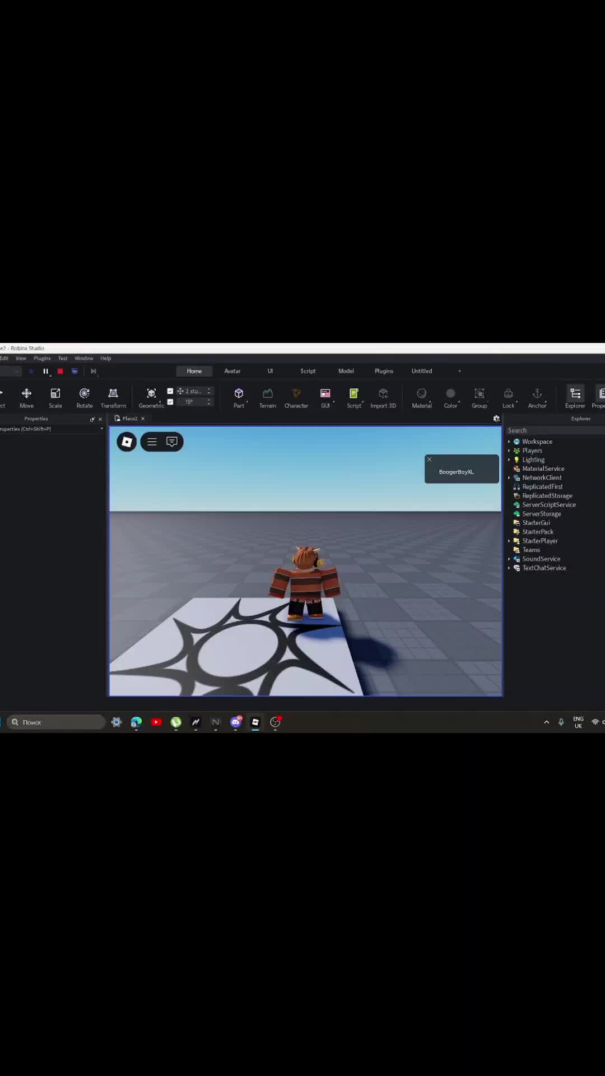Open the Character tool
The height and width of the screenshot is (1076, 605).
[x=296, y=398]
